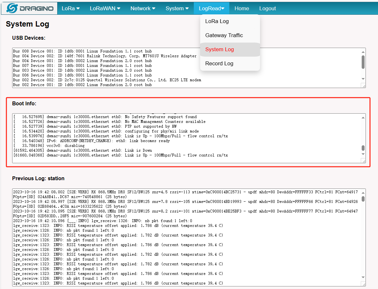Click 'No Safety Features support found' line

[x=105, y=117]
